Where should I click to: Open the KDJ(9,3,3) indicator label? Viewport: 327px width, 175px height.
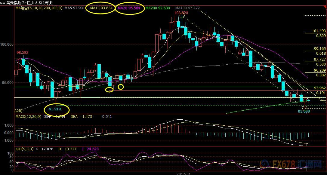(24, 149)
